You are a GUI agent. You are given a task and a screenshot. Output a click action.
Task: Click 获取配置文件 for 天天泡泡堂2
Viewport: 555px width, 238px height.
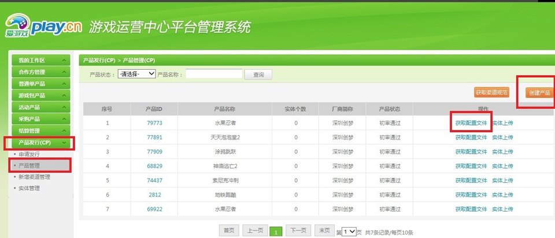pyautogui.click(x=471, y=138)
